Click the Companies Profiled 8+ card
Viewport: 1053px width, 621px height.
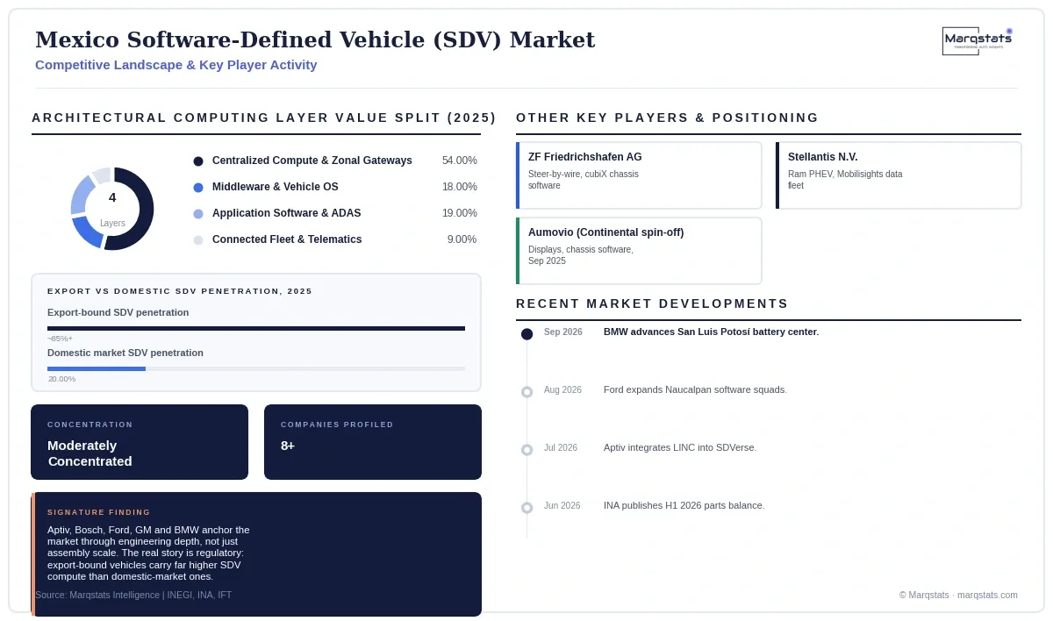pos(373,442)
